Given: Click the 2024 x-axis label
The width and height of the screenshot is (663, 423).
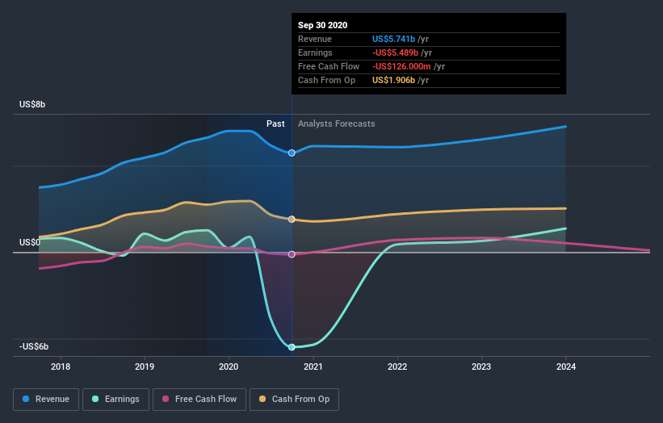Looking at the screenshot, I should (566, 366).
